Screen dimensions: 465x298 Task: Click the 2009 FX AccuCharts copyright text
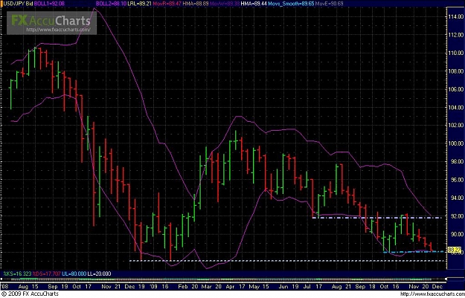click(30, 294)
